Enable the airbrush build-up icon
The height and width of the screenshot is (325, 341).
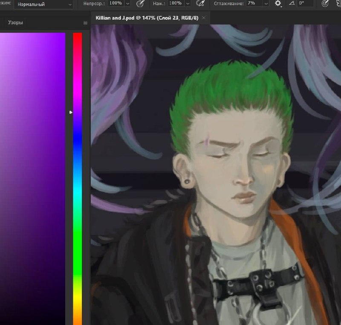pos(200,3)
